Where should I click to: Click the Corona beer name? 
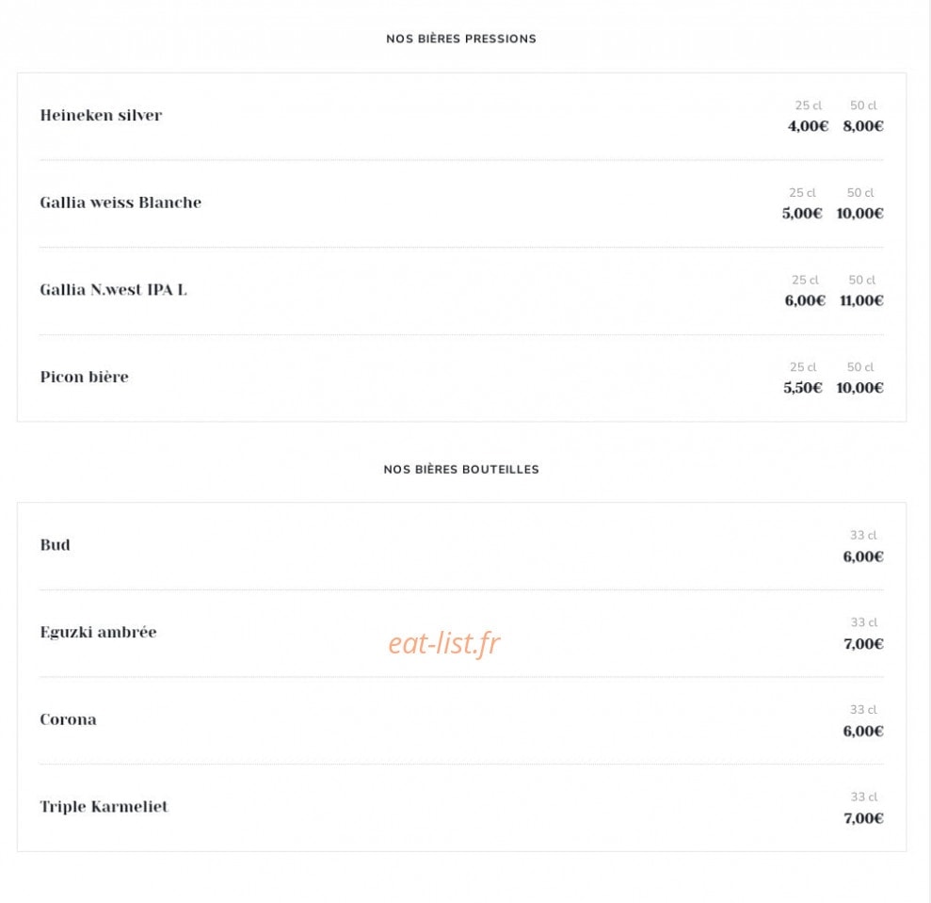(69, 719)
